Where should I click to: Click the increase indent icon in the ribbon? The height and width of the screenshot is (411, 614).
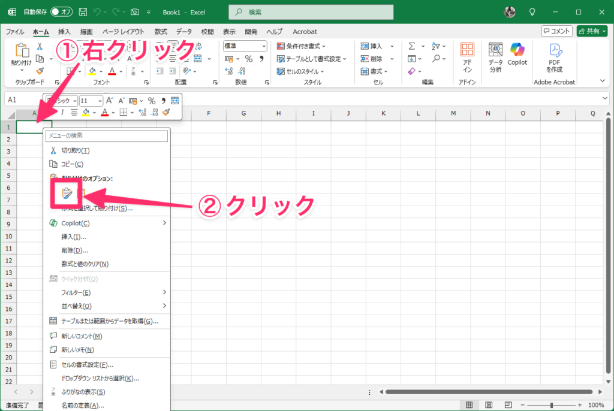173,71
